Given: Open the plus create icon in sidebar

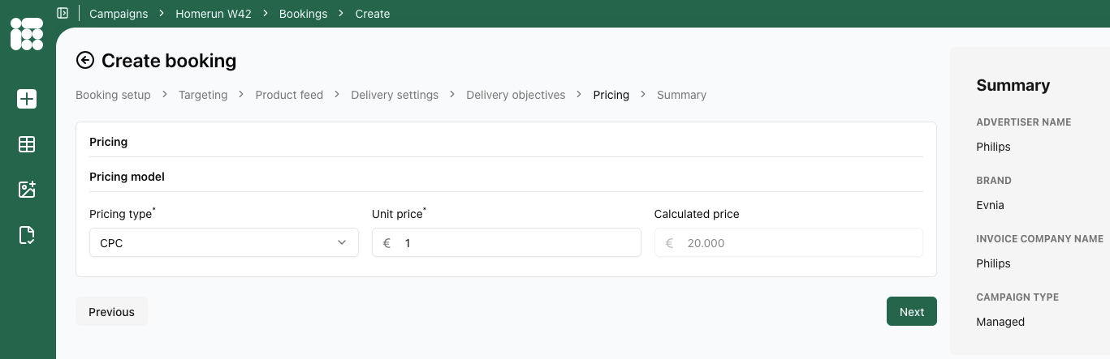Looking at the screenshot, I should 27,99.
